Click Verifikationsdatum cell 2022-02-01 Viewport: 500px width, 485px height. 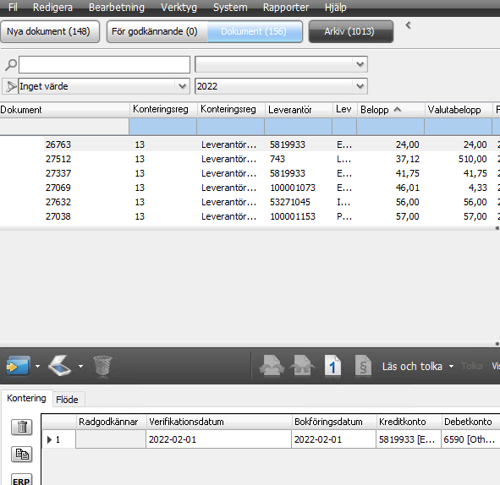pos(218,439)
